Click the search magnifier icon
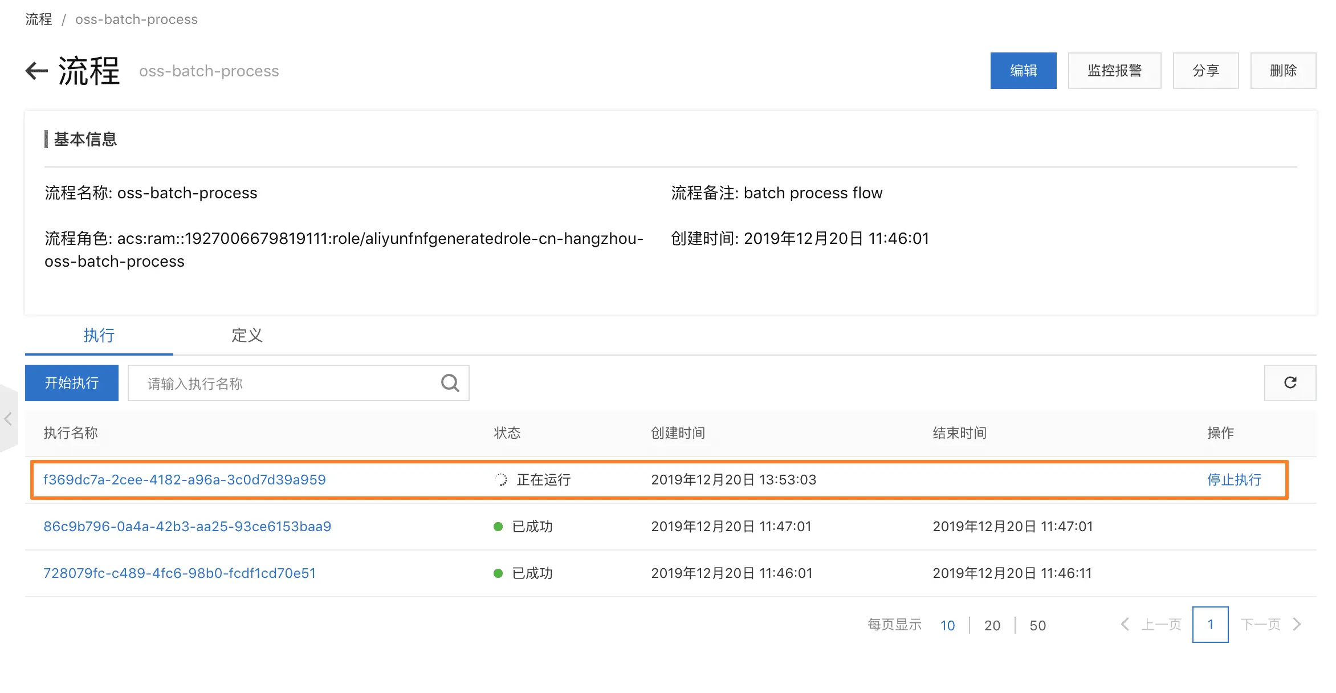Screen dimensions: 1336x693 click(x=450, y=383)
